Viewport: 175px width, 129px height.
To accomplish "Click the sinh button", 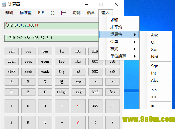I will 11,72.
